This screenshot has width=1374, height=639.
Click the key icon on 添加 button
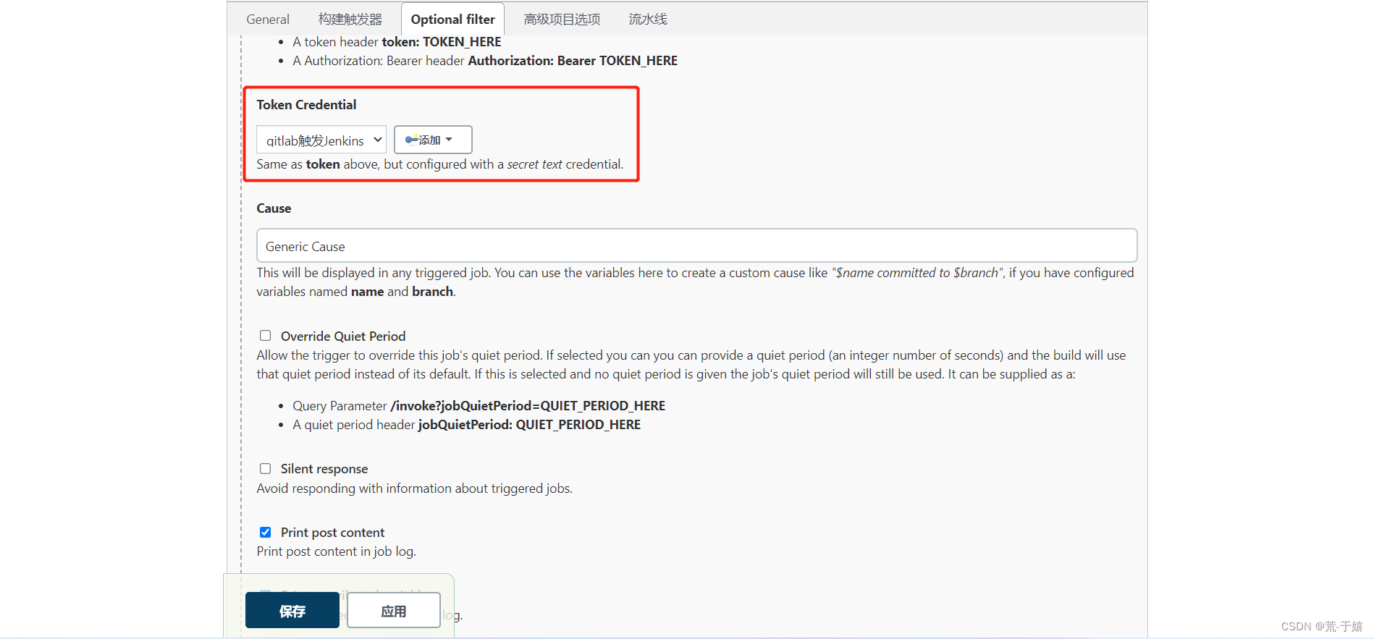[x=411, y=140]
